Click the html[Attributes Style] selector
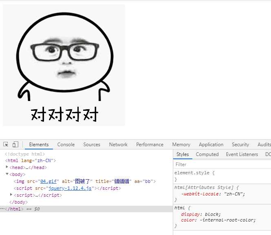271x235 pixels. tap(204, 187)
